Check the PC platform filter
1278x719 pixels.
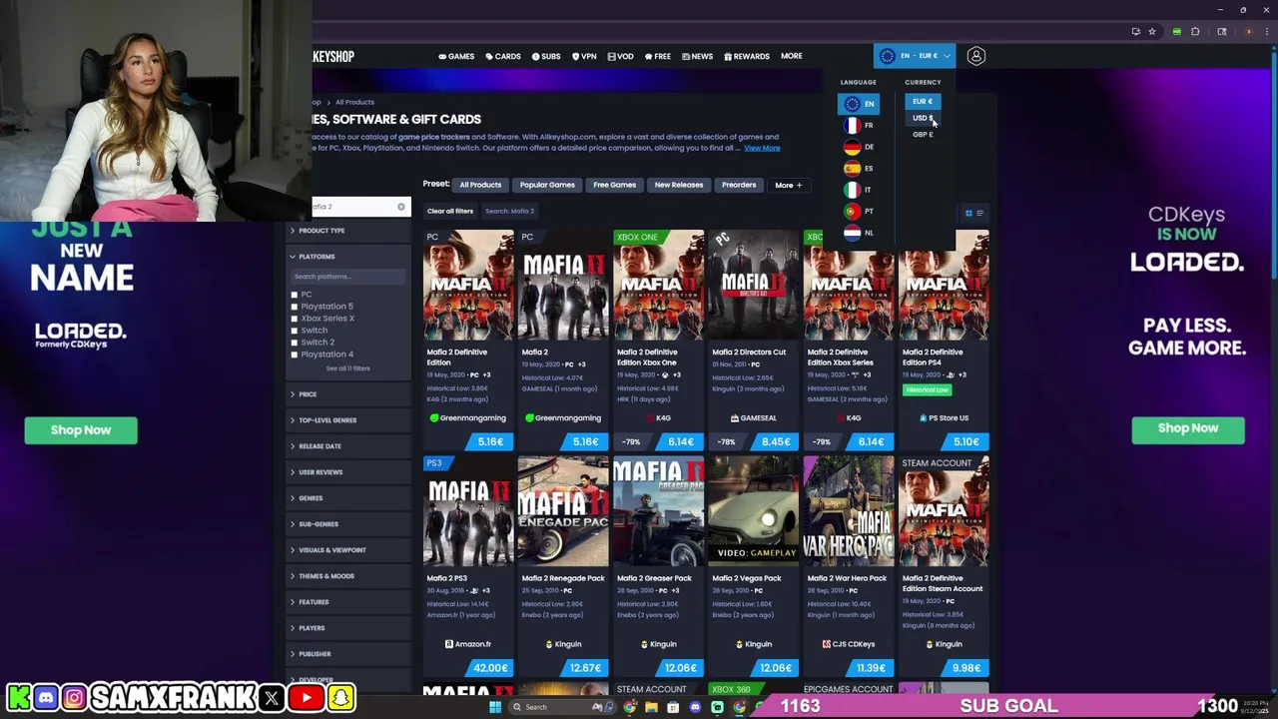(295, 295)
